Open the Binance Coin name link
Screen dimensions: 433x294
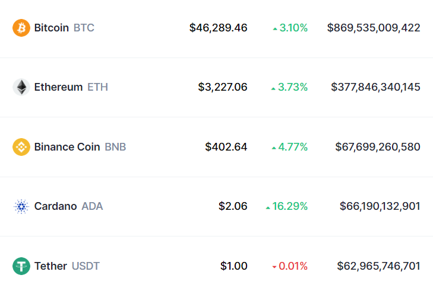(x=67, y=147)
